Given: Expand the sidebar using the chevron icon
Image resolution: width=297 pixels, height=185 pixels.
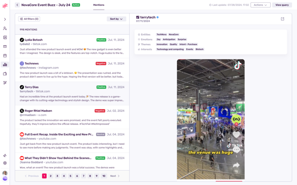Looking at the screenshot, I should pyautogui.click(x=5, y=19).
